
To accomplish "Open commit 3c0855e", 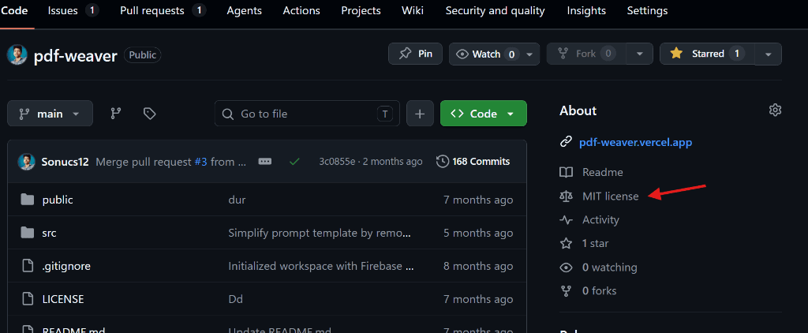I will pos(337,161).
